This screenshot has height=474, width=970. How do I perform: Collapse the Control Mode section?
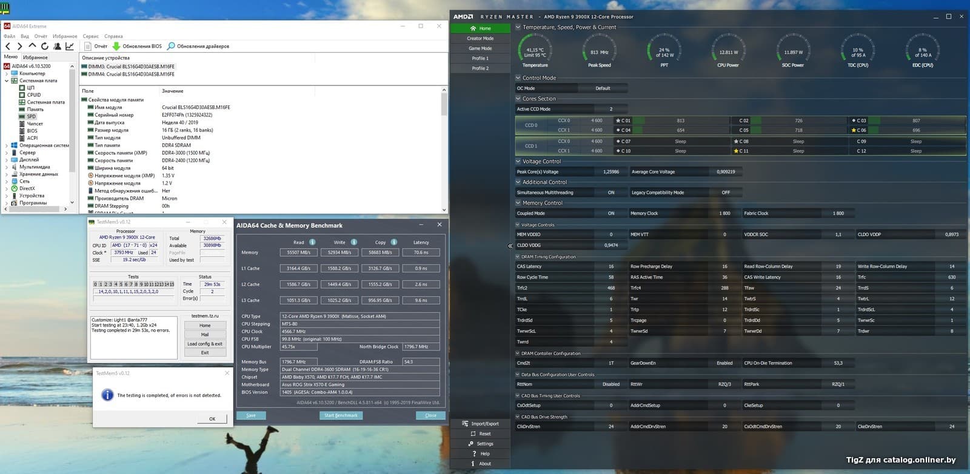tap(518, 78)
